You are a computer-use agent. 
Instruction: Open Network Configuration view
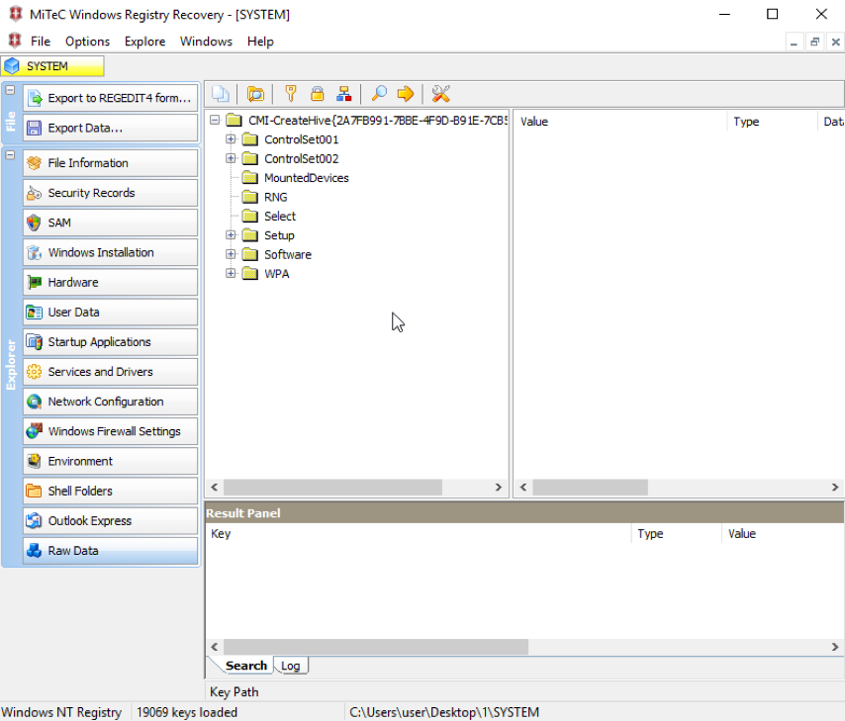pos(111,402)
